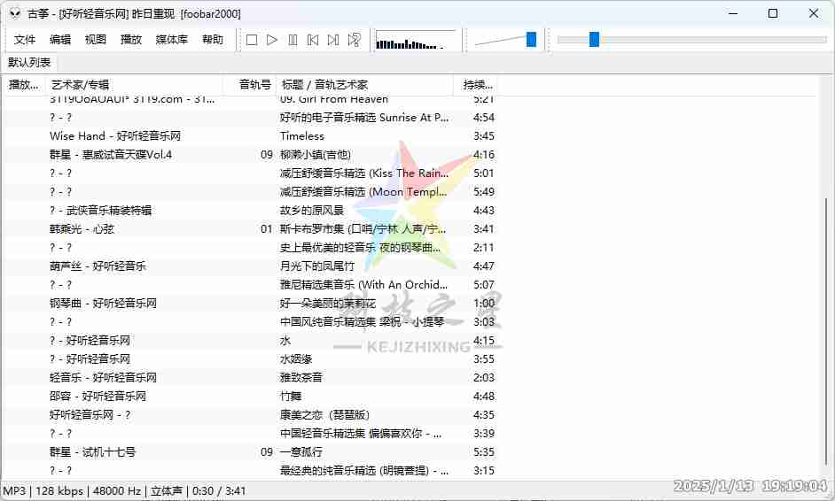Open the 文件 menu
This screenshot has width=835, height=501.
pos(25,40)
